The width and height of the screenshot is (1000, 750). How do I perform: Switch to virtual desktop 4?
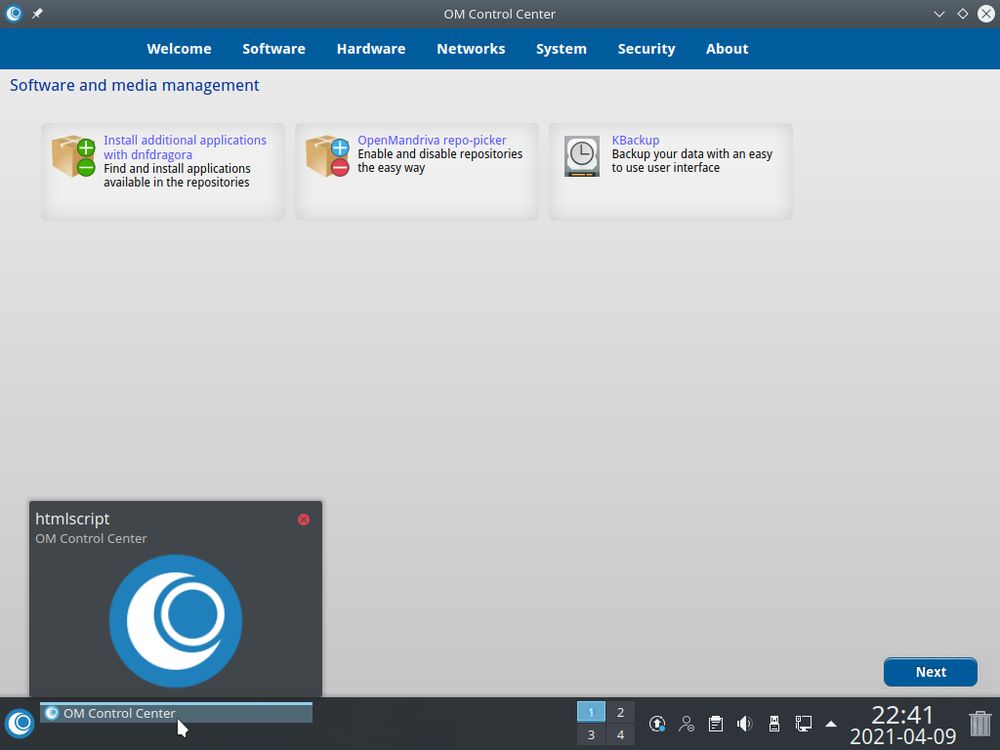click(x=620, y=734)
